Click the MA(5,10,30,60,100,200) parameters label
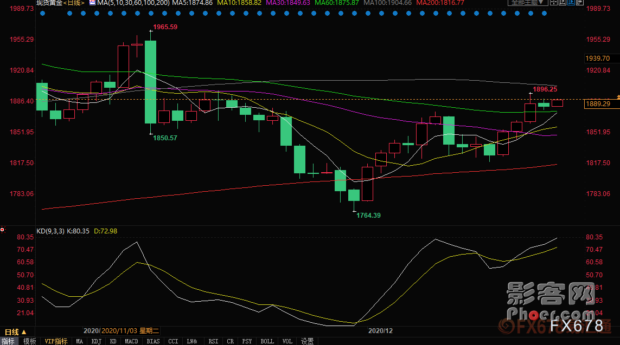Viewport: 620px width, 345px height. click(x=133, y=3)
